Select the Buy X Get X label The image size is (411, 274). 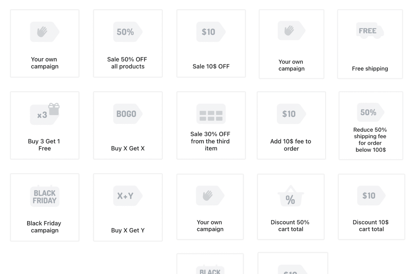coord(128,148)
